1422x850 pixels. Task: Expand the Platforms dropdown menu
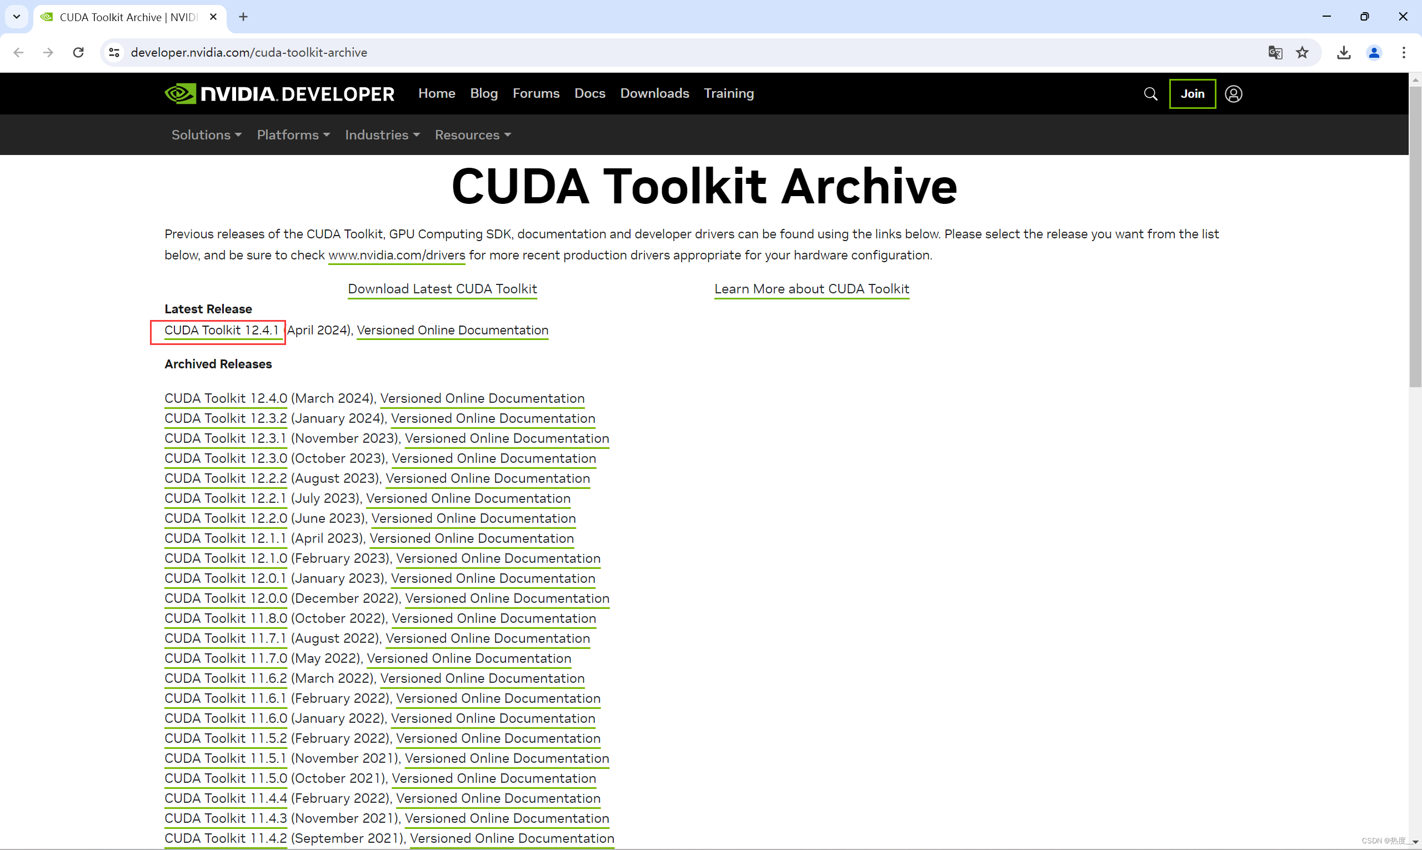(x=293, y=135)
